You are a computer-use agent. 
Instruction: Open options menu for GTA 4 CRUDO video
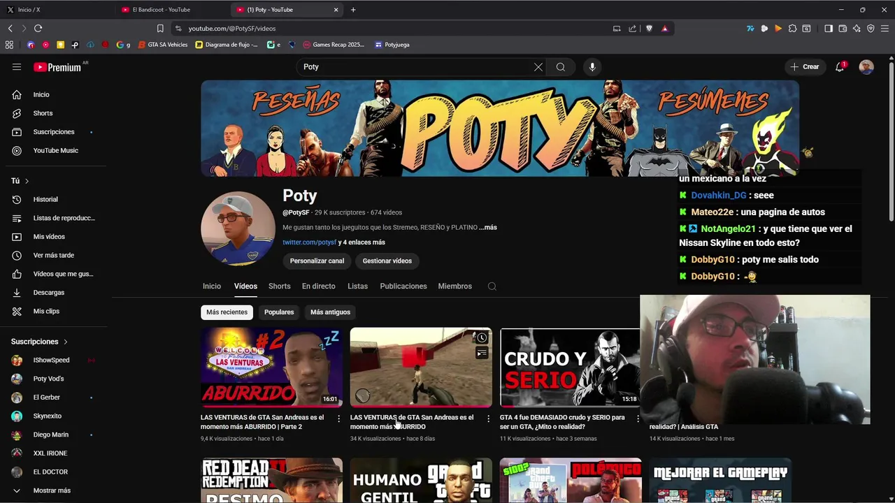click(x=638, y=419)
